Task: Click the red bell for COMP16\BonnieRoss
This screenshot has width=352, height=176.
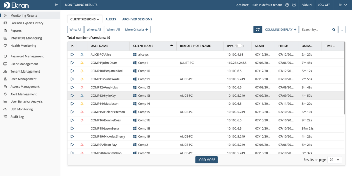Action: [x=82, y=120]
